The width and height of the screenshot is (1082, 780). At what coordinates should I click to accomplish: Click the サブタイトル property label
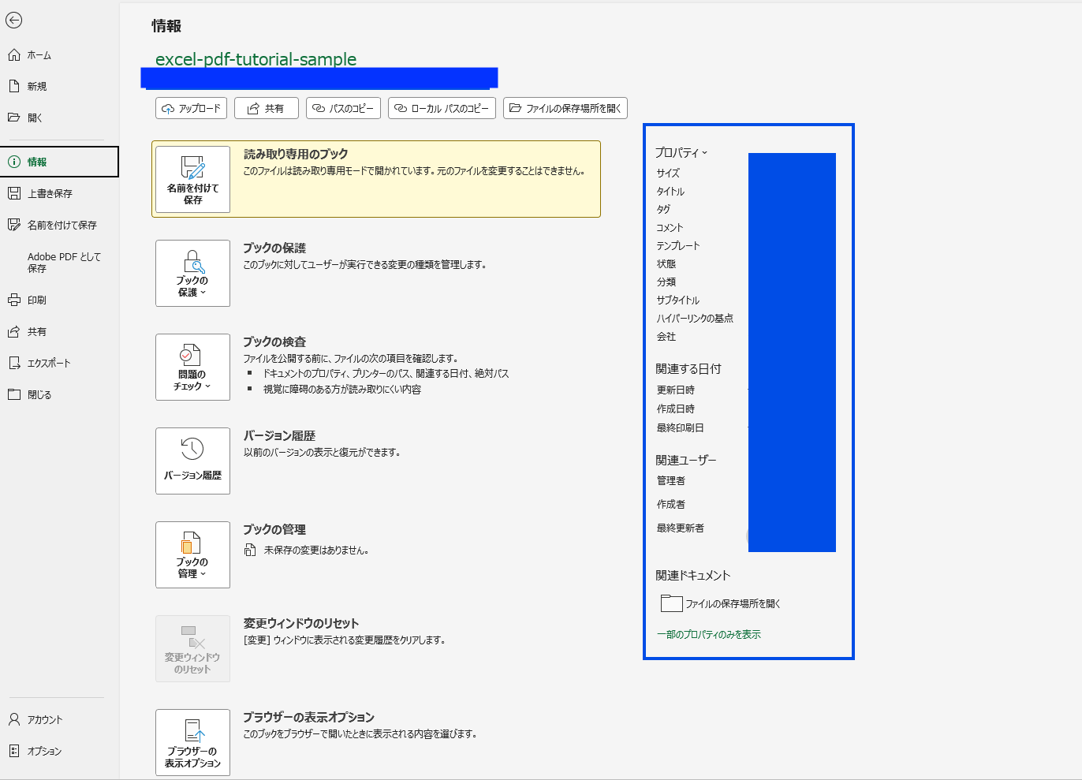pyautogui.click(x=678, y=300)
